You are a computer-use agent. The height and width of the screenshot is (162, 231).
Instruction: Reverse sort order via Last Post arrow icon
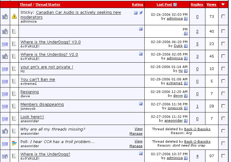point(175,4)
